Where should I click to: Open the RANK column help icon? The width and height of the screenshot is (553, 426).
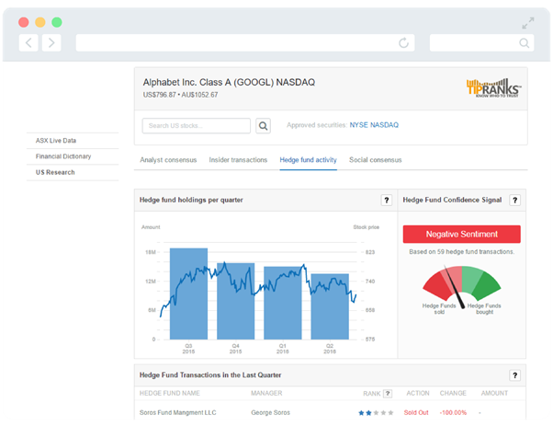pos(388,393)
